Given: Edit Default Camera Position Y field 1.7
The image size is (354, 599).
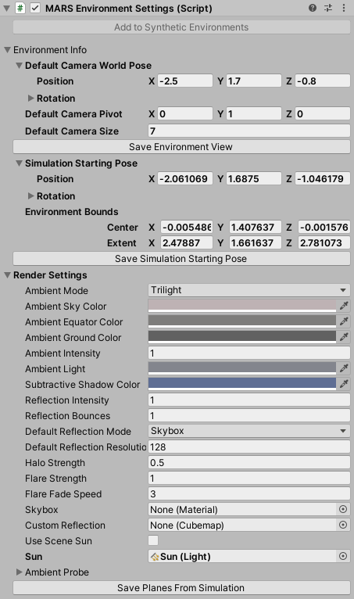Looking at the screenshot, I should pyautogui.click(x=253, y=81).
